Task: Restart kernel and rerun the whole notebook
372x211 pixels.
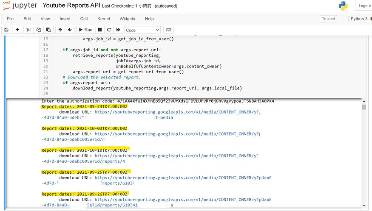Action: pyautogui.click(x=118, y=30)
